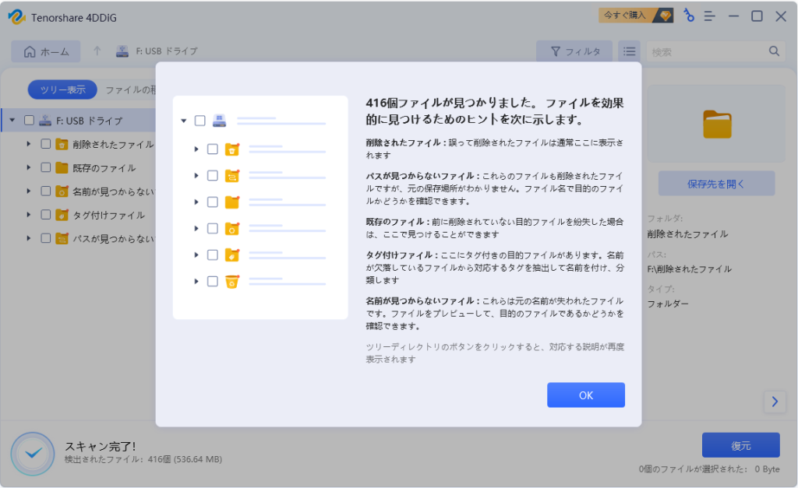
Task: Collapse the F: USB ドライブ tree node
Action: pos(12,121)
